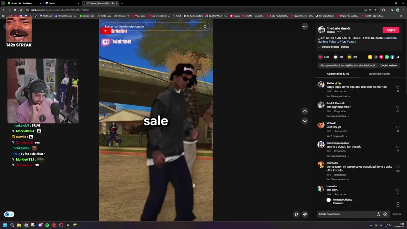The height and width of the screenshot is (229, 407).
Task: Like huevoflaco's comment with its heart icon
Action: point(398,190)
